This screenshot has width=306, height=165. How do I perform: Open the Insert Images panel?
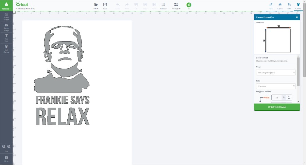tap(6, 17)
